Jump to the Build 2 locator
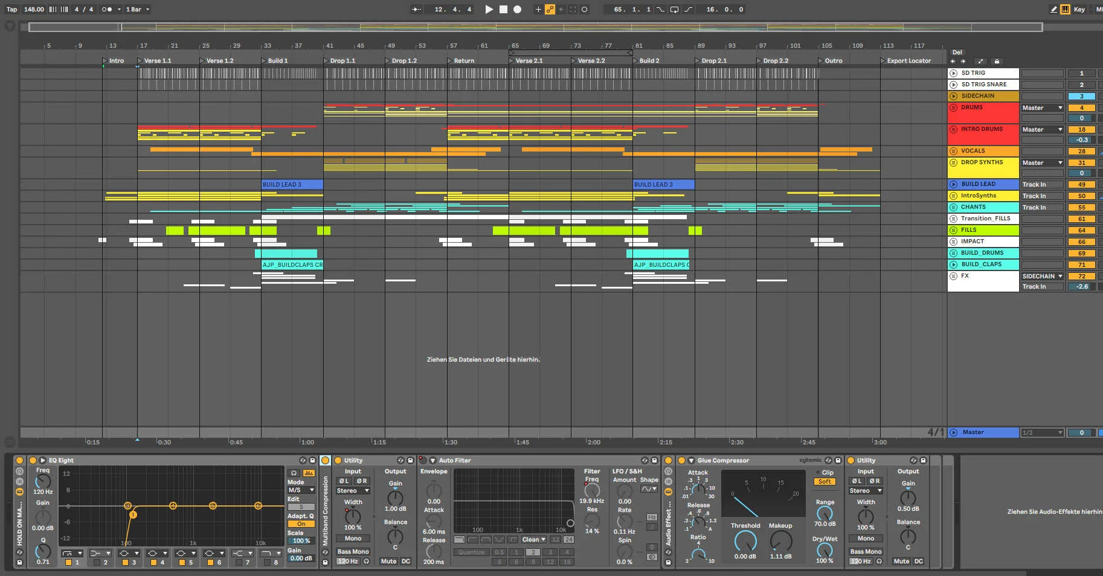1103x576 pixels. point(646,60)
